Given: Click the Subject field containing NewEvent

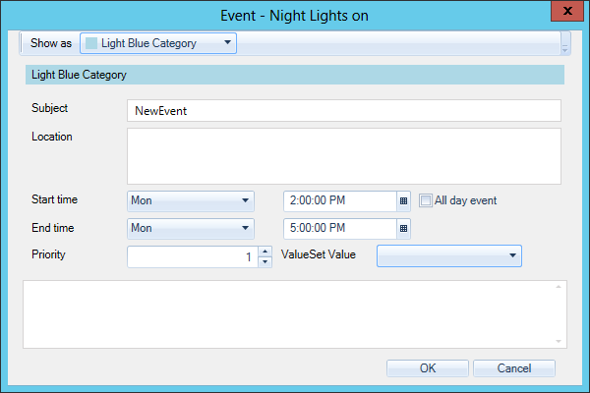Looking at the screenshot, I should click(343, 111).
